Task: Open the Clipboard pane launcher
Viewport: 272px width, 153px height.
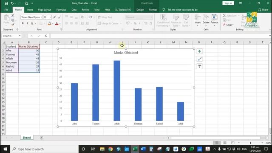Action: pos(17,30)
